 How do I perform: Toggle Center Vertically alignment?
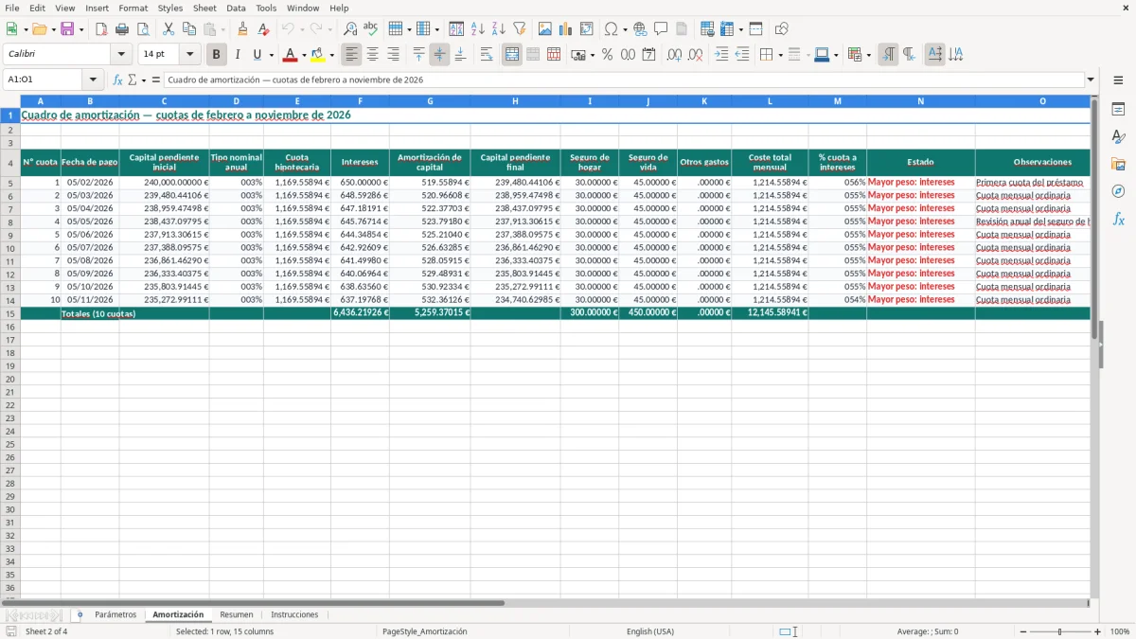pos(440,55)
